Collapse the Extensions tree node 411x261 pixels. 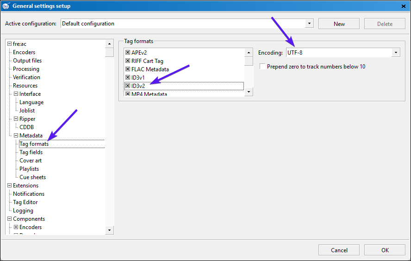click(x=9, y=185)
